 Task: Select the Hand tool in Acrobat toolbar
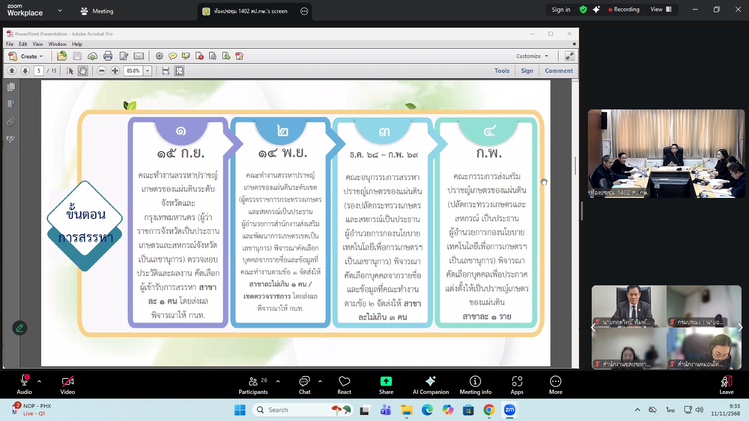pos(84,71)
